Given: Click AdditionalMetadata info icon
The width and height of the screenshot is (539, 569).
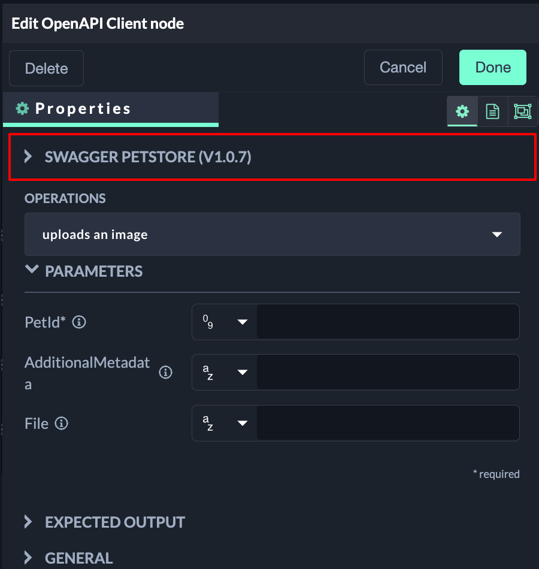Looking at the screenshot, I should click(165, 373).
